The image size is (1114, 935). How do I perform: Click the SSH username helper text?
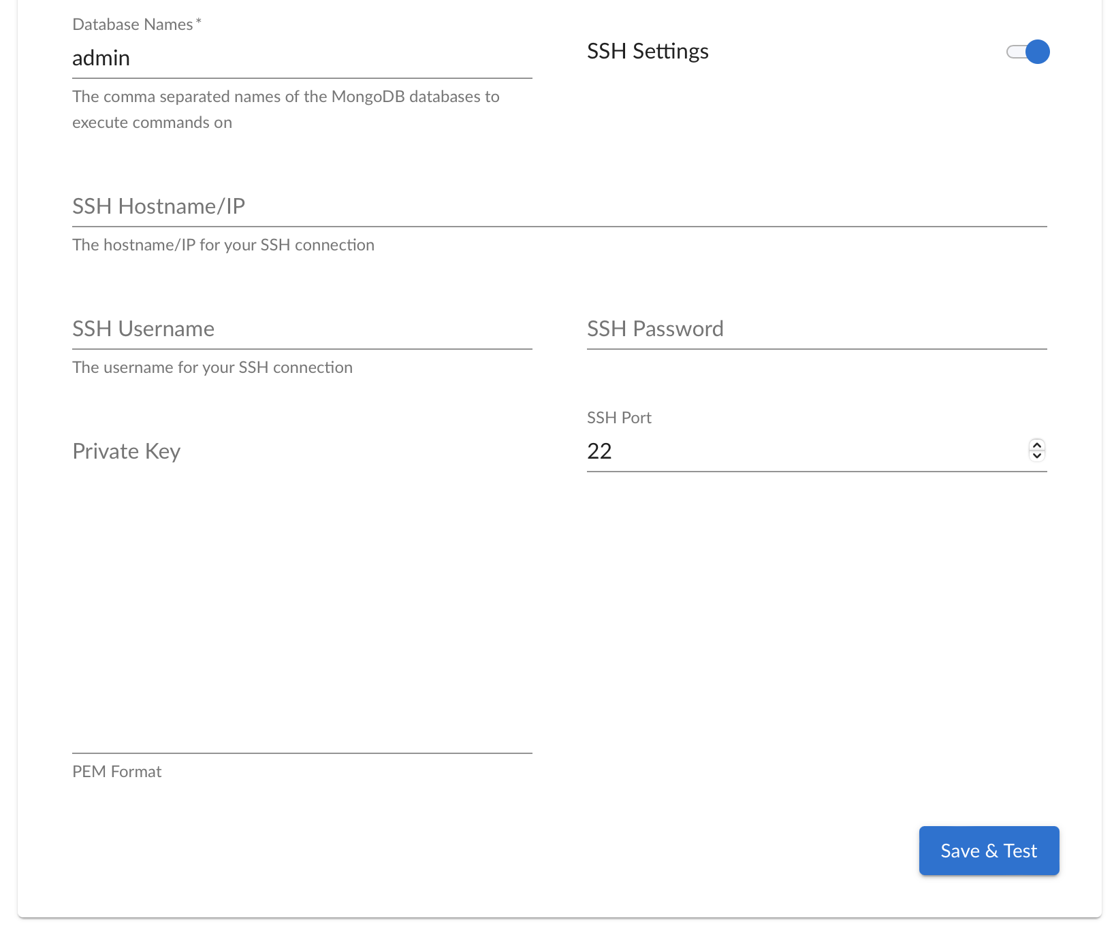pyautogui.click(x=212, y=367)
